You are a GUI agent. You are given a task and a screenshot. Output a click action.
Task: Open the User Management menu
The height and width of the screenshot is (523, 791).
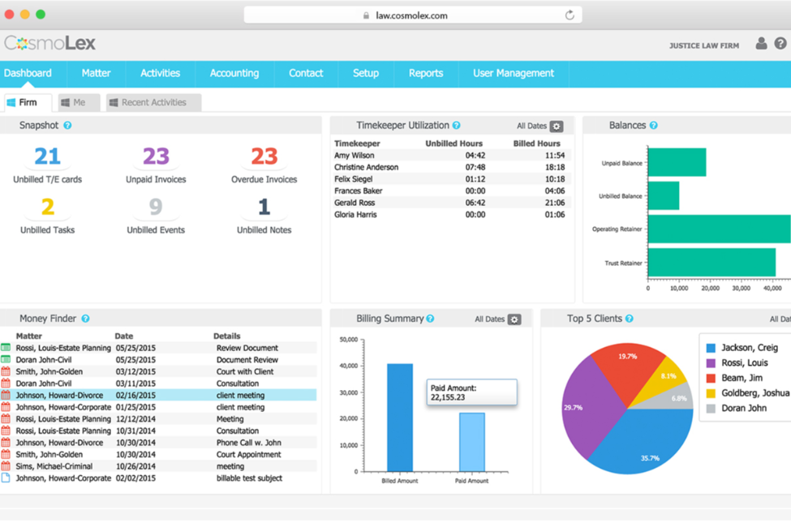click(514, 73)
